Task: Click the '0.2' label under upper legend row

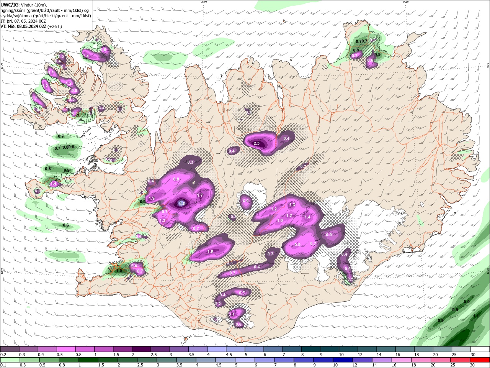Action: click(3, 355)
